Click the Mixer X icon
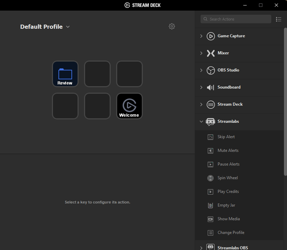The height and width of the screenshot is (250, 287). (x=211, y=53)
